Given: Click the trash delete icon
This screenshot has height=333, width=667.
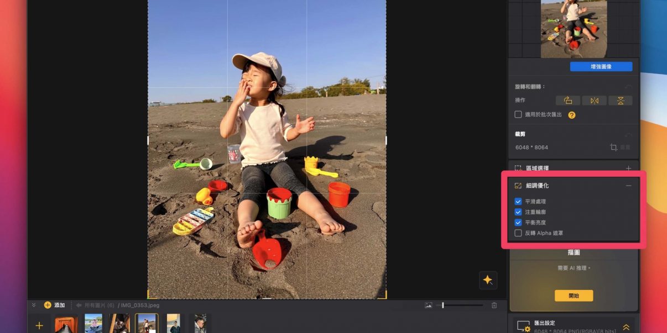Looking at the screenshot, I should 494,305.
